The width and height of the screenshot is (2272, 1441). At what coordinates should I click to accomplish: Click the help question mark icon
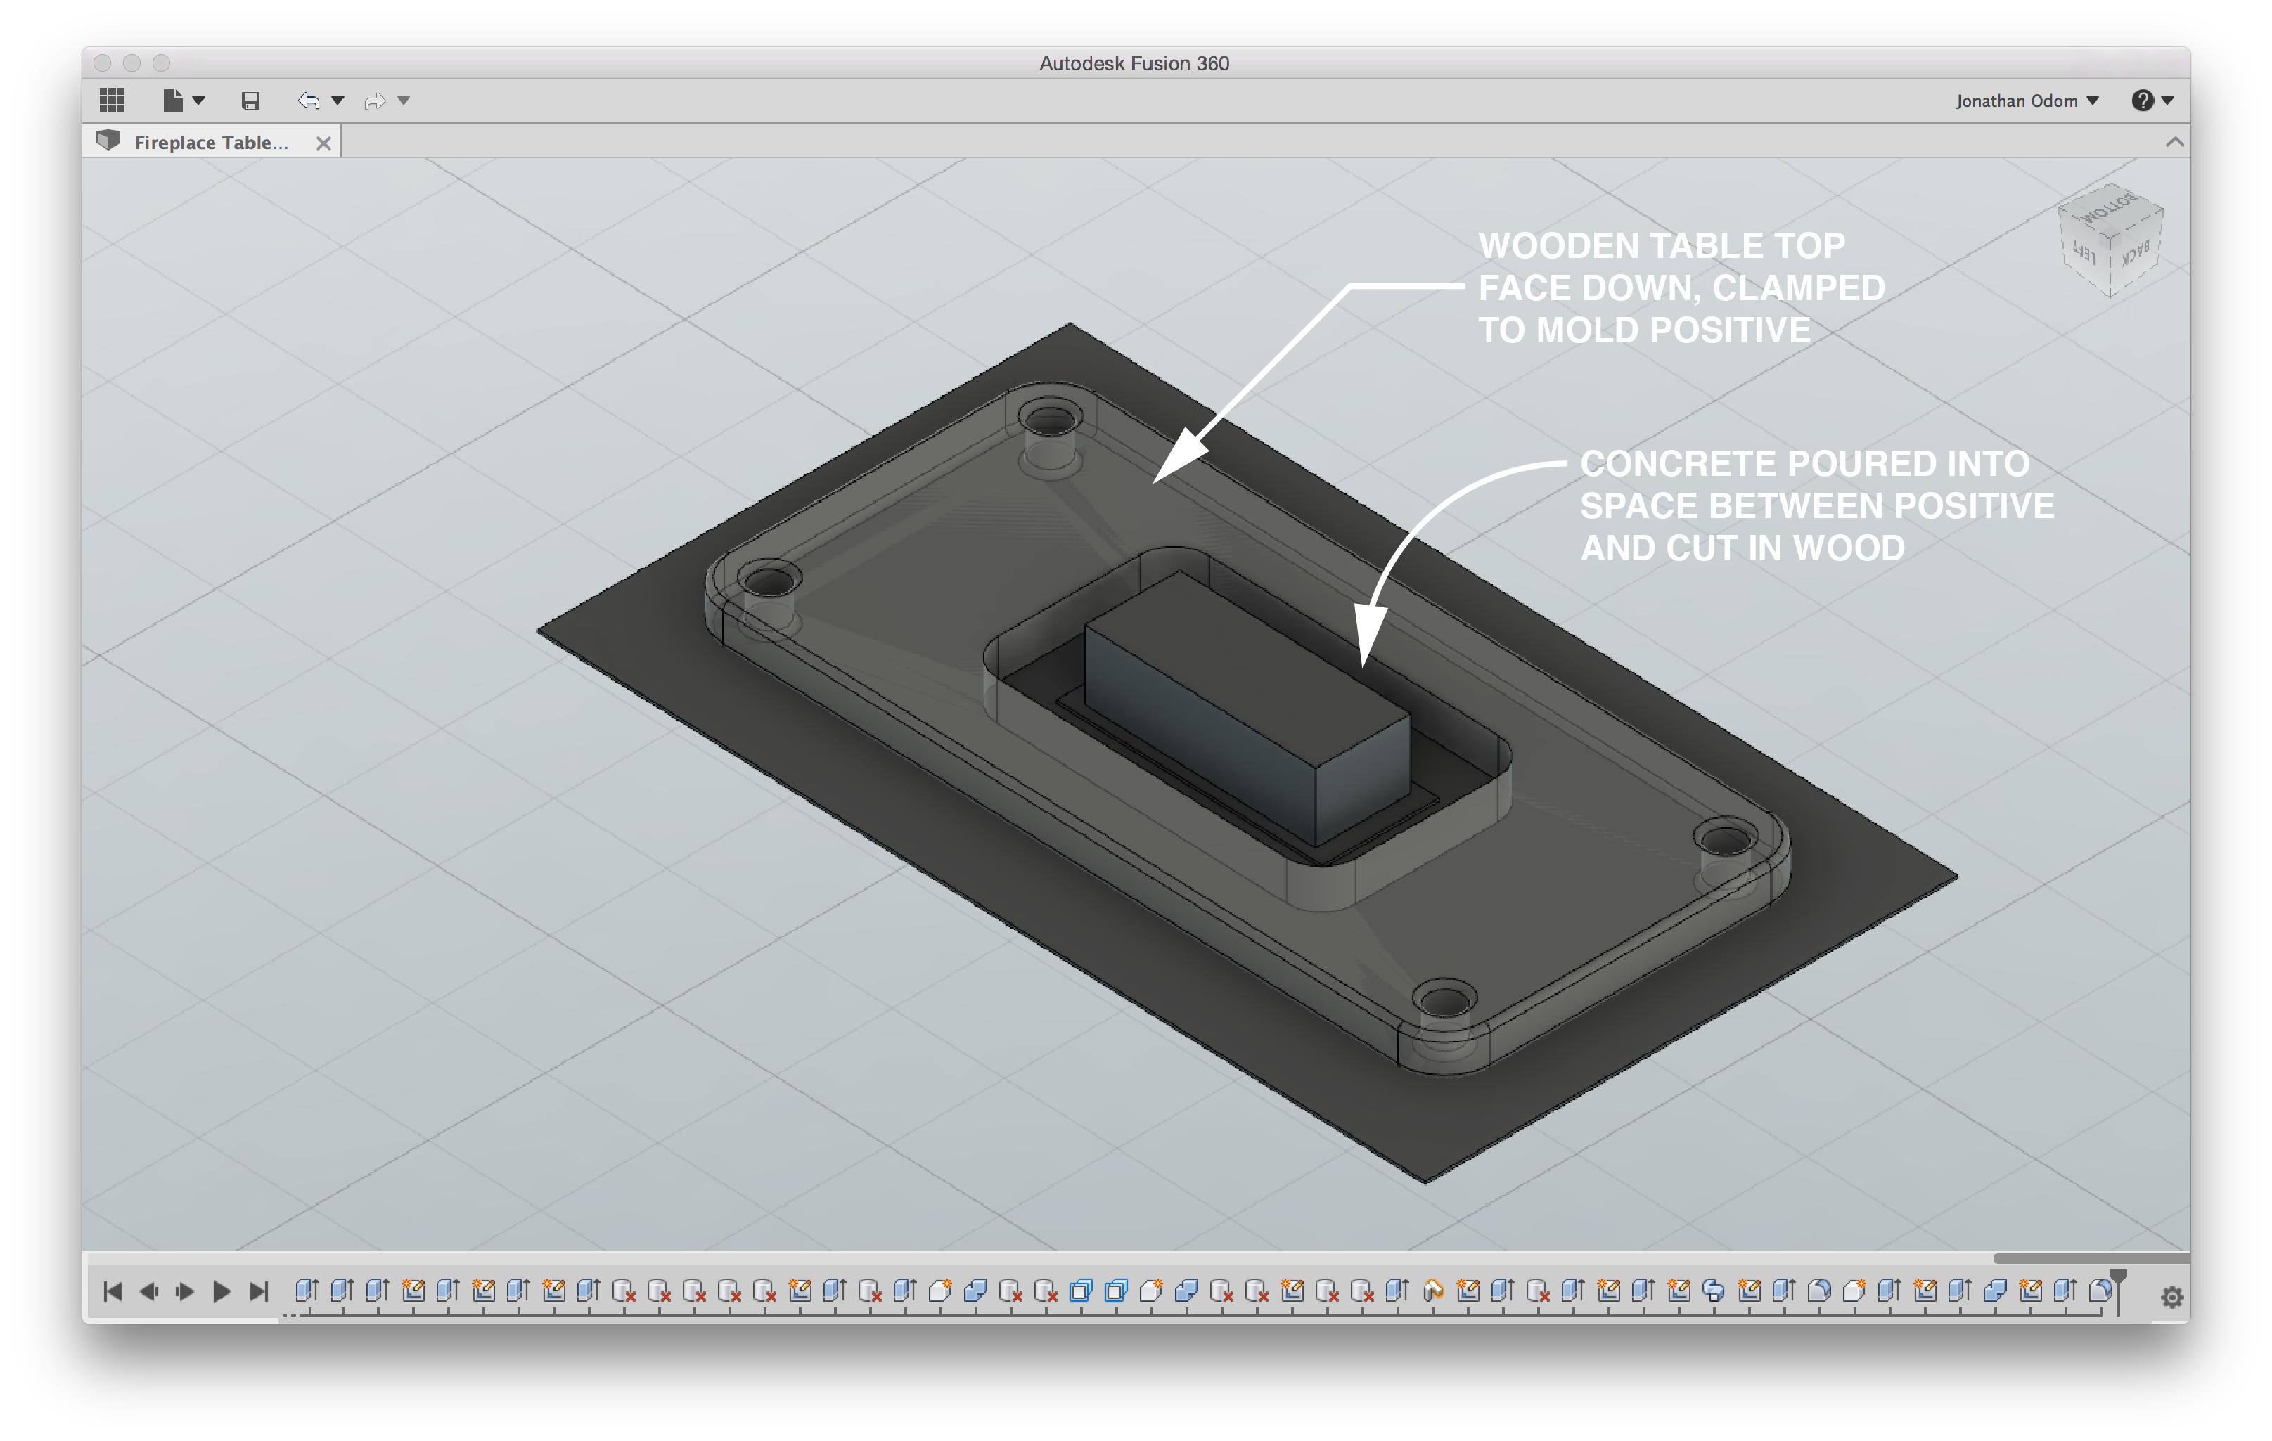2142,101
